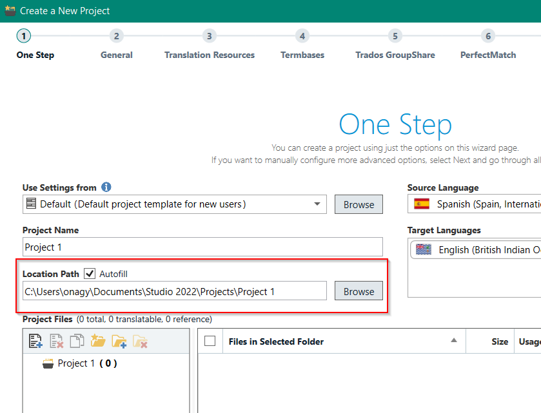Go to step 6 PerfectMatch

click(x=488, y=36)
